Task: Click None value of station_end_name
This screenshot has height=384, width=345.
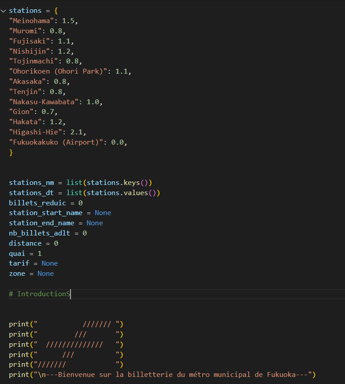Action: [94, 223]
